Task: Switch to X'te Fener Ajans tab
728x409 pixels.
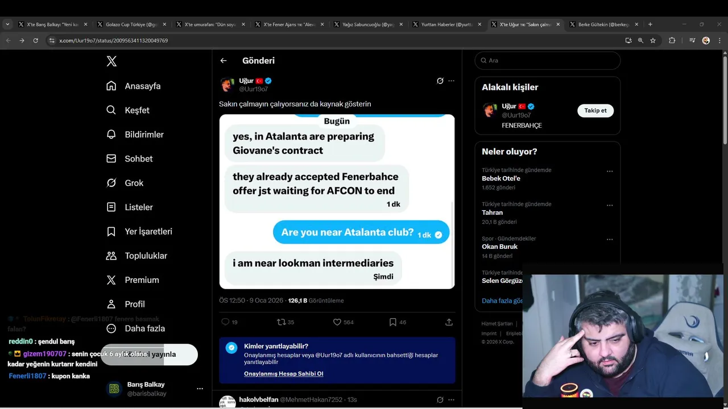Action: (x=288, y=24)
